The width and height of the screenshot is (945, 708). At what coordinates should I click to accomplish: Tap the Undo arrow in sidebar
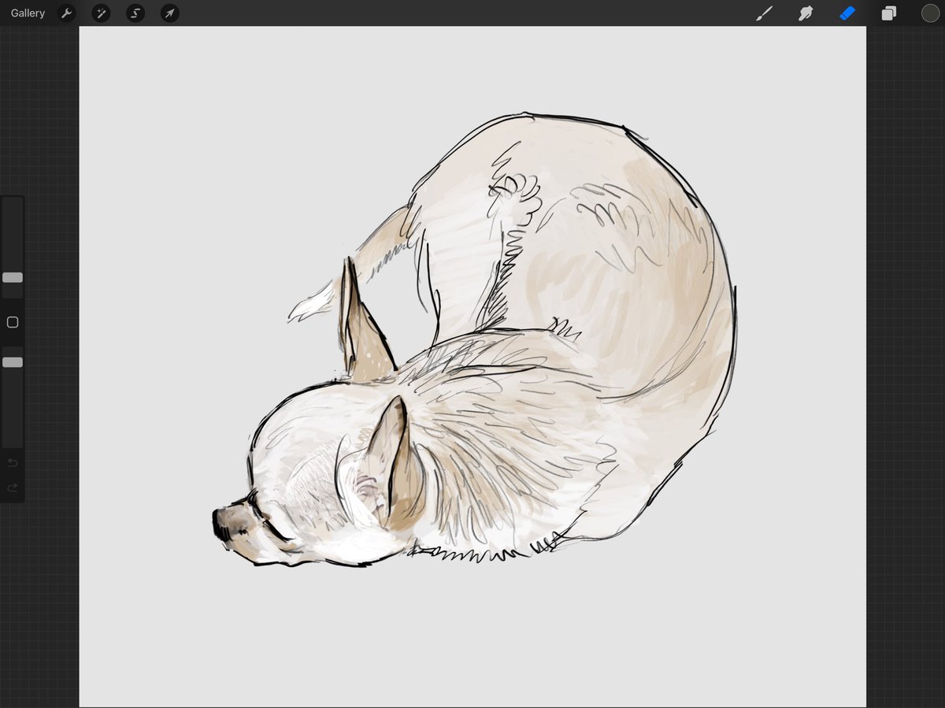coord(13,463)
